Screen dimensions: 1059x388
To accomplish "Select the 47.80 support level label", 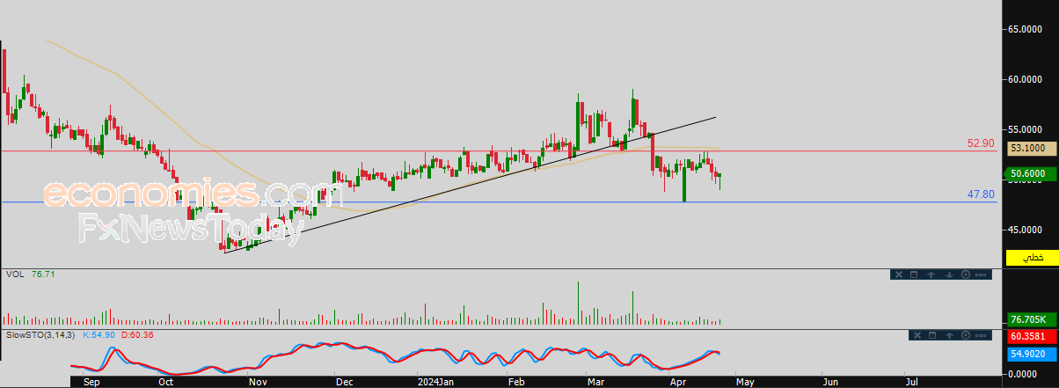I will pos(981,194).
